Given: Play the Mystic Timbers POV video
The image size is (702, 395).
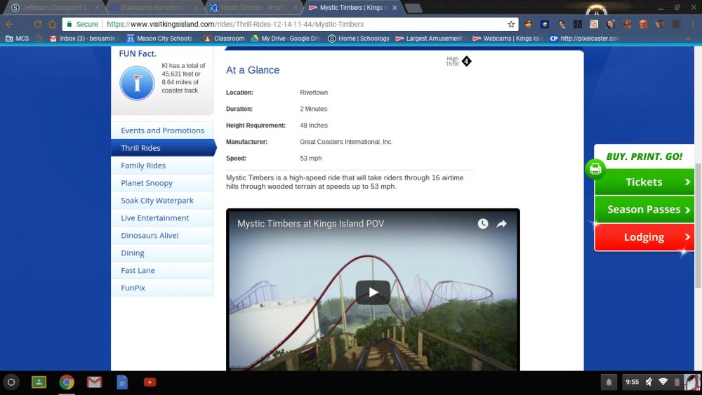Looking at the screenshot, I should [x=373, y=292].
